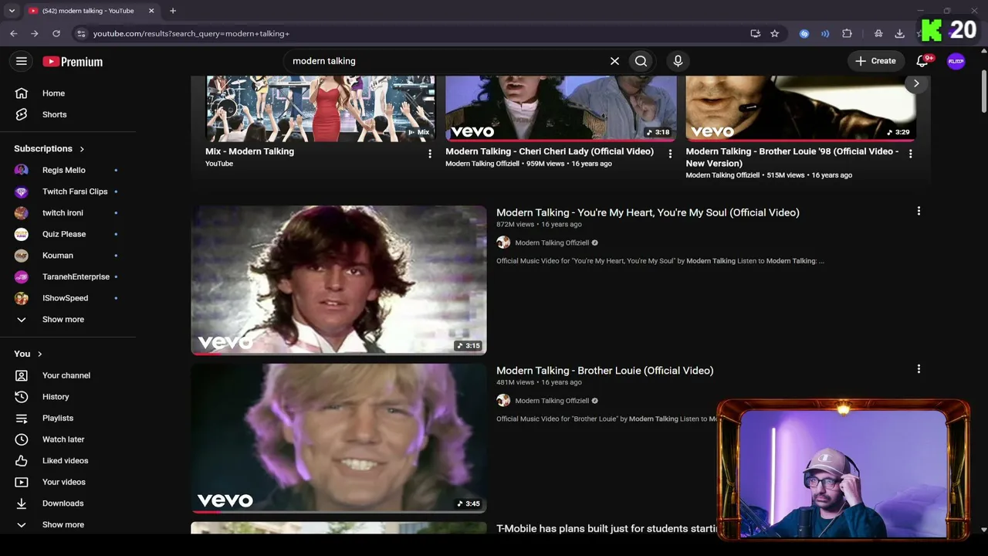Screen dimensions: 988x556
Task: Open the Mix - Modern Talking title
Action: (249, 151)
